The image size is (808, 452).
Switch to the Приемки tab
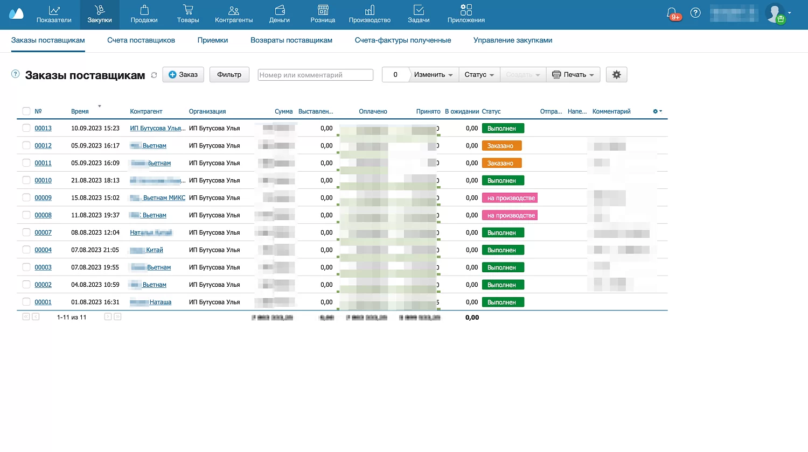(x=213, y=40)
